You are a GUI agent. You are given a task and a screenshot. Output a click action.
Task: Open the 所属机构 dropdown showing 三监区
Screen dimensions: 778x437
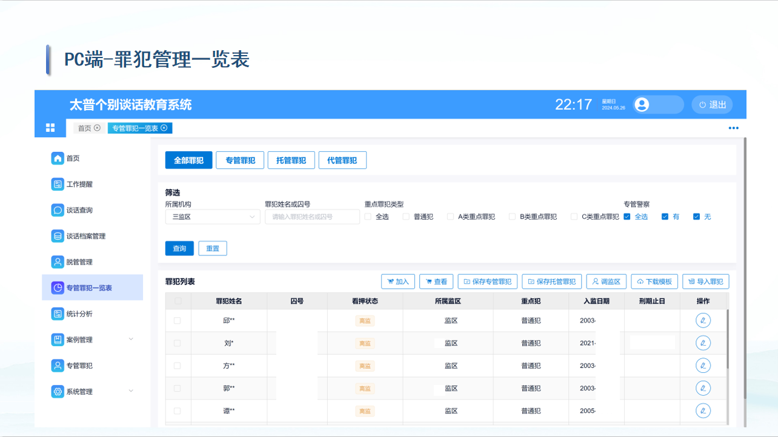point(213,217)
